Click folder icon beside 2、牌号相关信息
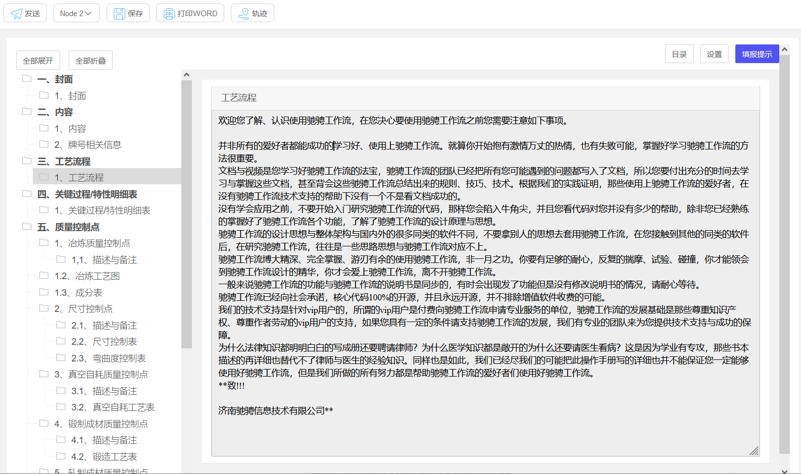This screenshot has width=801, height=474. (x=44, y=144)
